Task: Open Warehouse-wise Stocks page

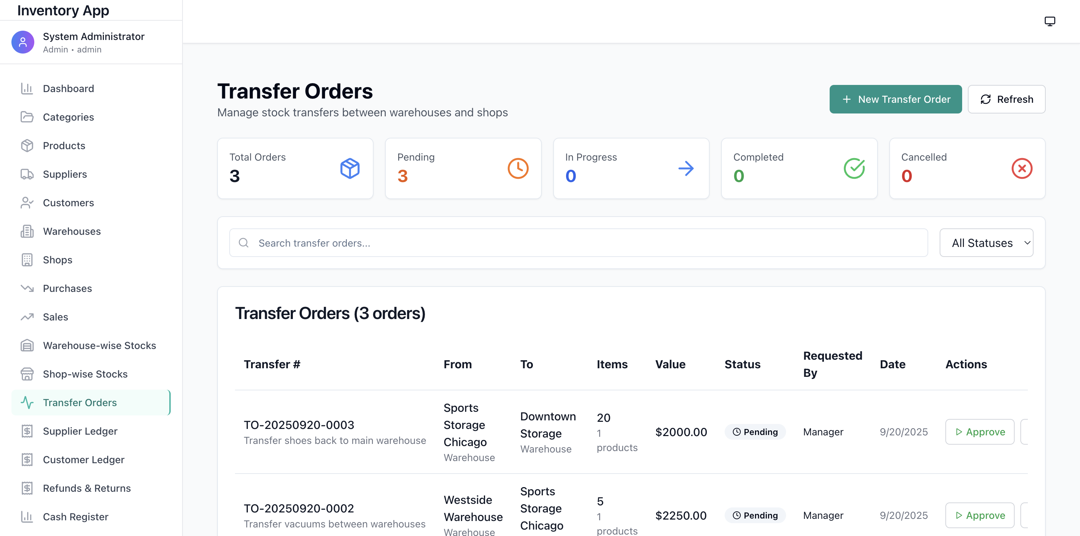Action: (91, 345)
